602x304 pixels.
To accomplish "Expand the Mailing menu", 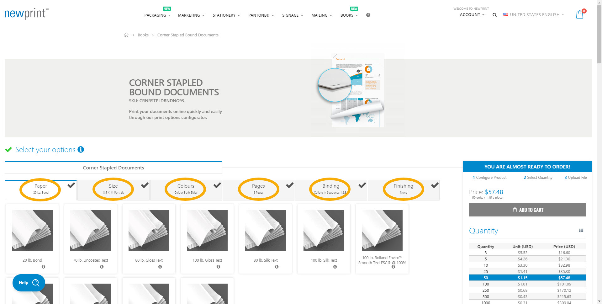I will click(x=322, y=15).
